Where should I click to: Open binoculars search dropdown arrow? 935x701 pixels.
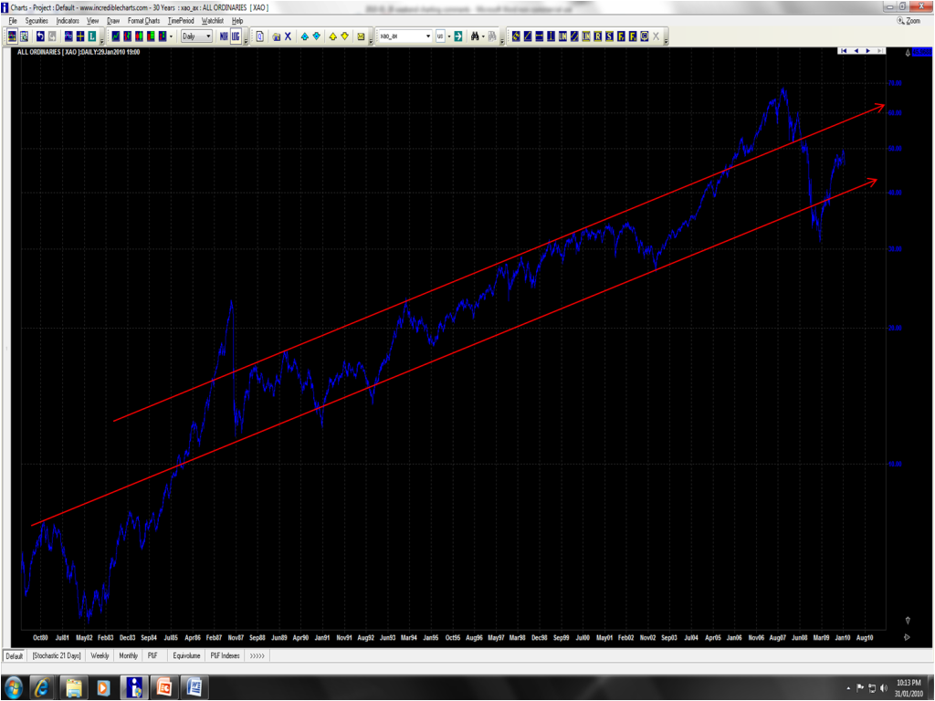click(x=483, y=37)
